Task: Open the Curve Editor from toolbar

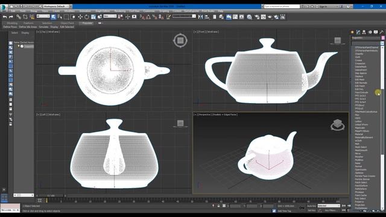Action: (235, 17)
